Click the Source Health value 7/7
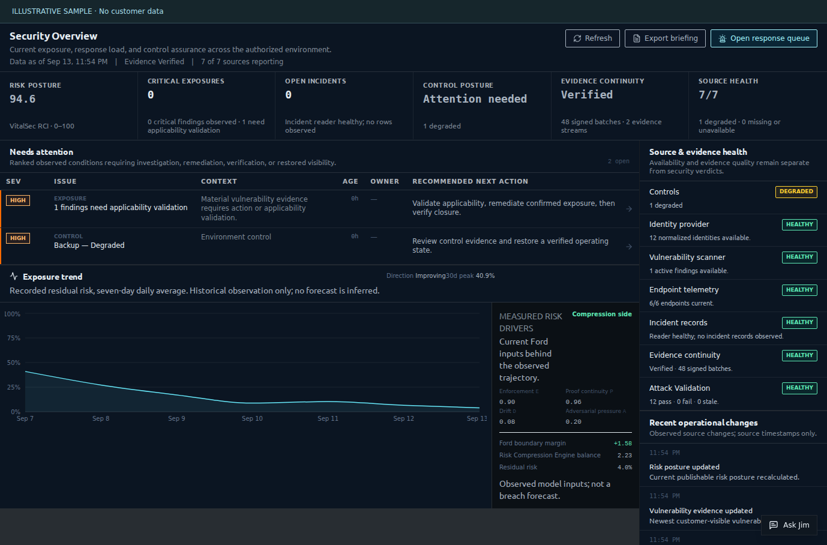Image resolution: width=827 pixels, height=545 pixels. point(708,95)
